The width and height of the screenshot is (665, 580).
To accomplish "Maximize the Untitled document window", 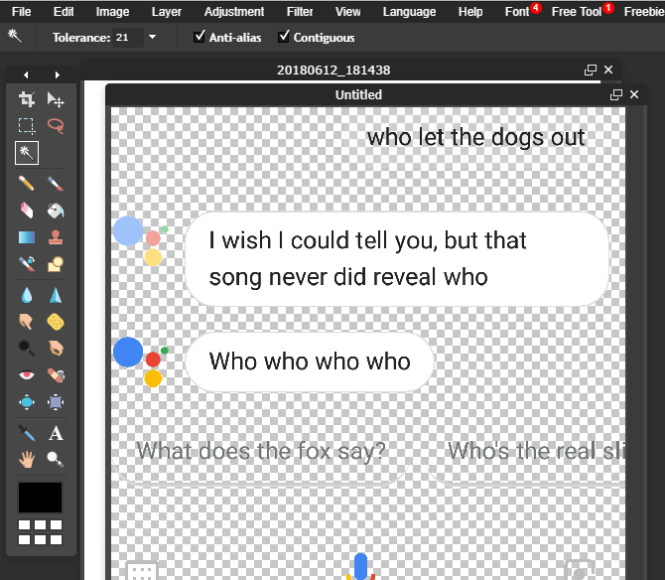I will pos(615,94).
